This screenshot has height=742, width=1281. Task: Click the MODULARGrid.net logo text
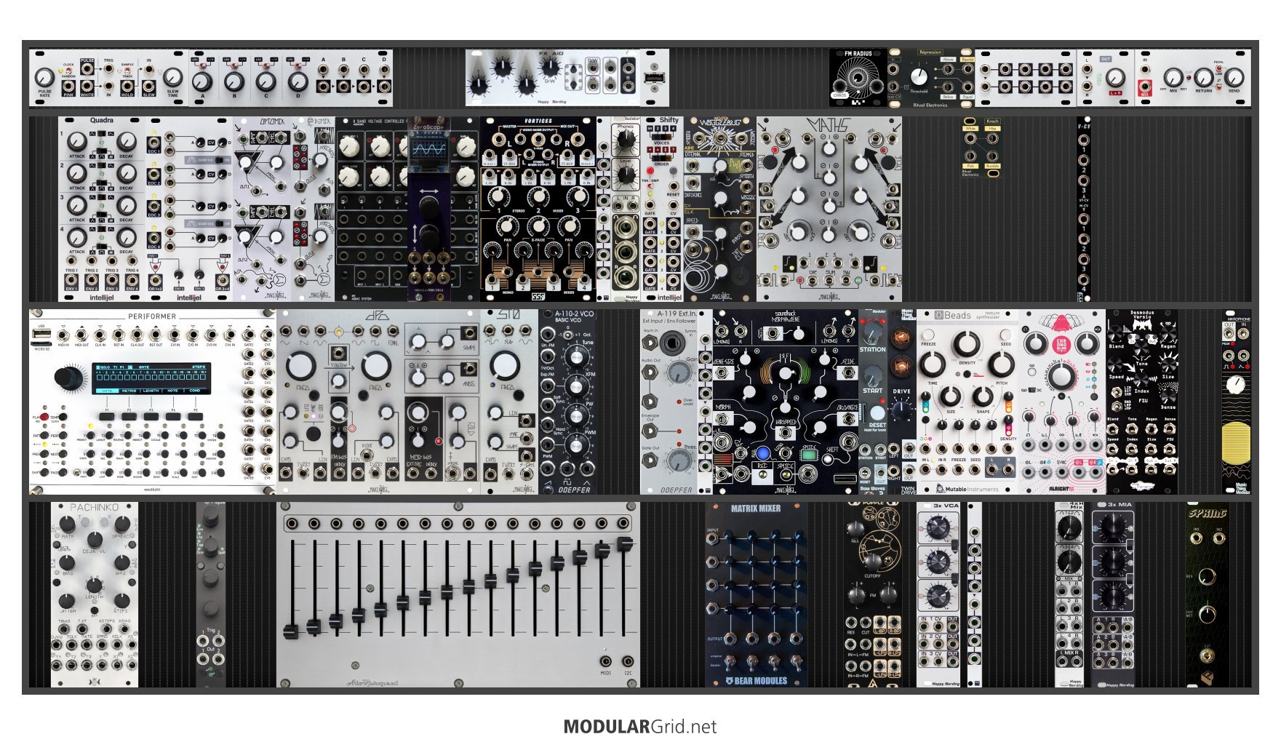639,727
